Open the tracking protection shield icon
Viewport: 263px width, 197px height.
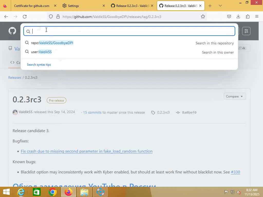point(51,17)
